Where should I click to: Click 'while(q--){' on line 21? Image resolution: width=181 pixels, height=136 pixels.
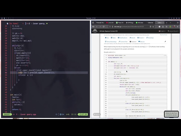click(18, 46)
